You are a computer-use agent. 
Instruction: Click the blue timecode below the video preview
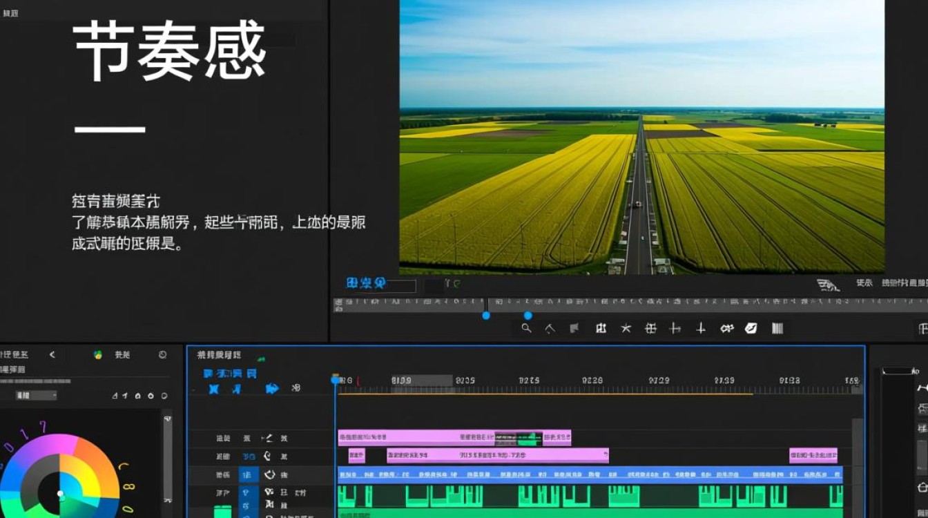[365, 283]
